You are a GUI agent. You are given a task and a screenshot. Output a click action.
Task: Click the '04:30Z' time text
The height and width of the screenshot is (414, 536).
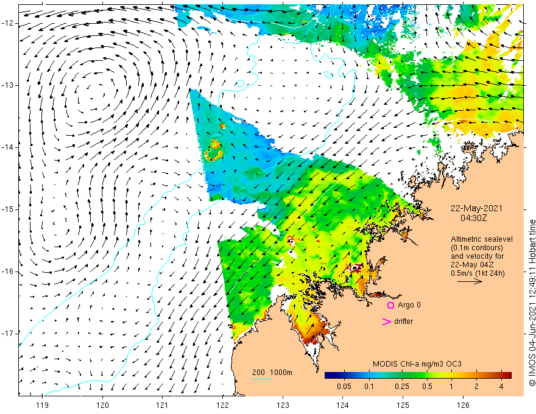(x=473, y=217)
